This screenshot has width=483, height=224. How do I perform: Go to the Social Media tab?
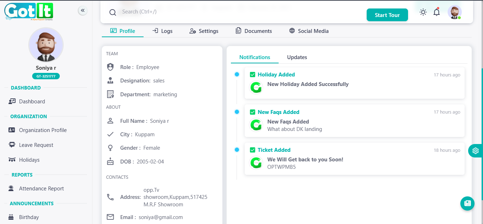(309, 31)
